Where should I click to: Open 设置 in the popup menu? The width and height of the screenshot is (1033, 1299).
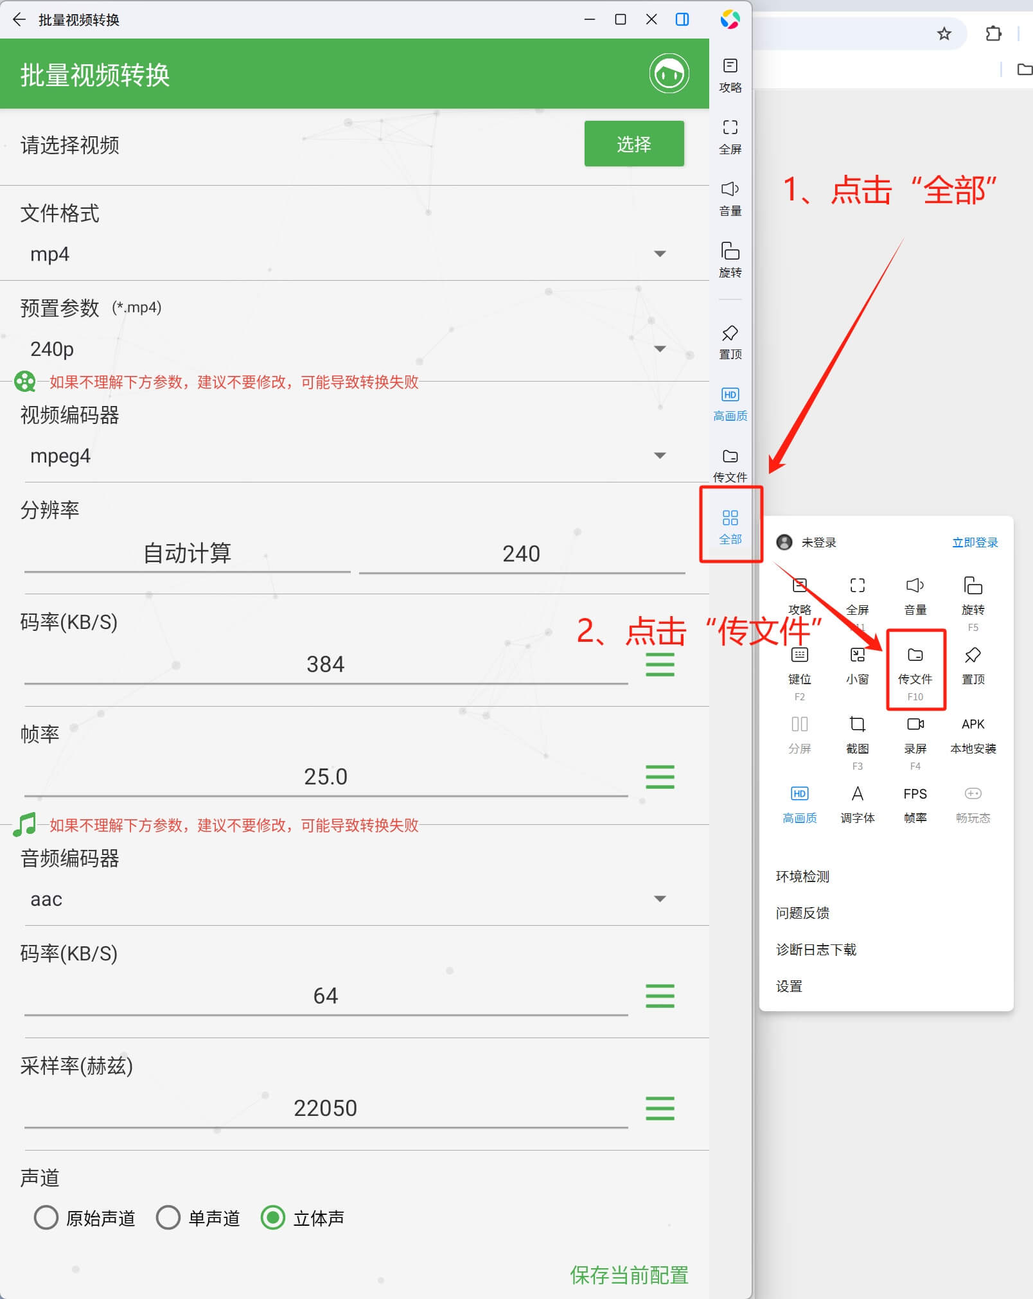[x=789, y=986]
